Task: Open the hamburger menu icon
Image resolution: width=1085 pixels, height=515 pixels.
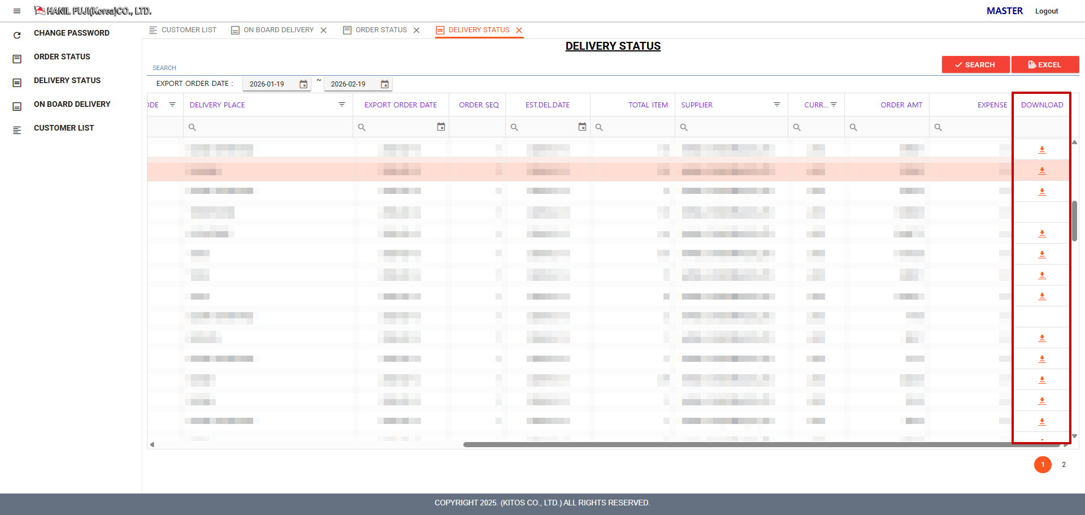Action: pos(17,11)
